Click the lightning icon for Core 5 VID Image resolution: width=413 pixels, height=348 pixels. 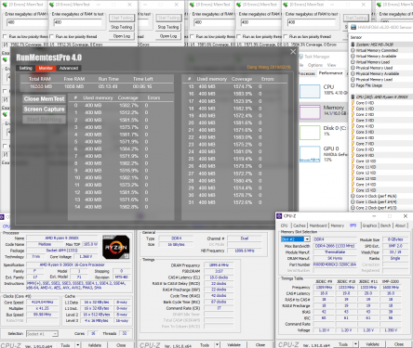coord(353,132)
